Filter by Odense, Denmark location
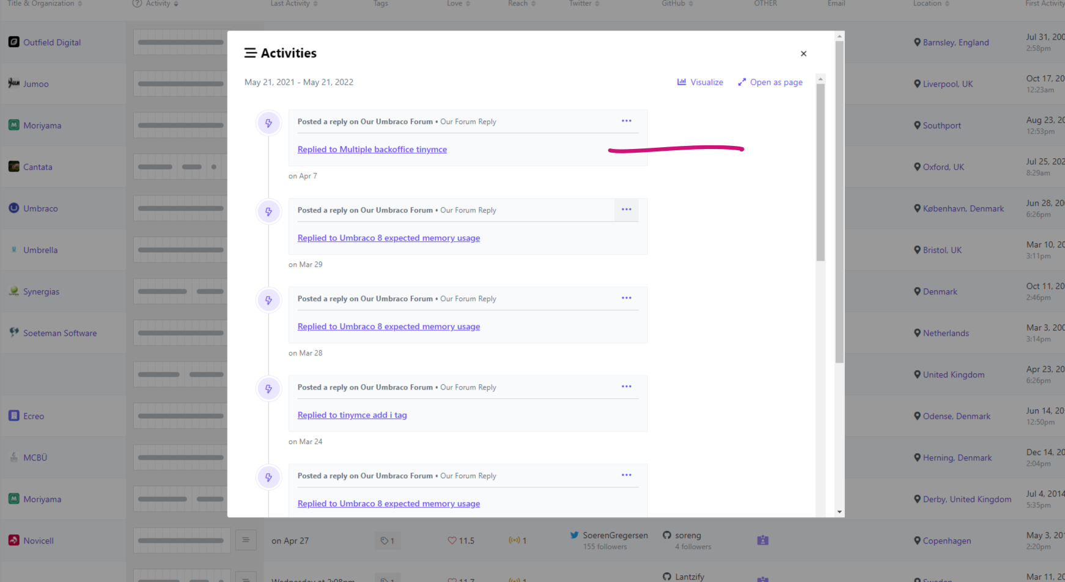Viewport: 1065px width, 582px height. click(956, 416)
